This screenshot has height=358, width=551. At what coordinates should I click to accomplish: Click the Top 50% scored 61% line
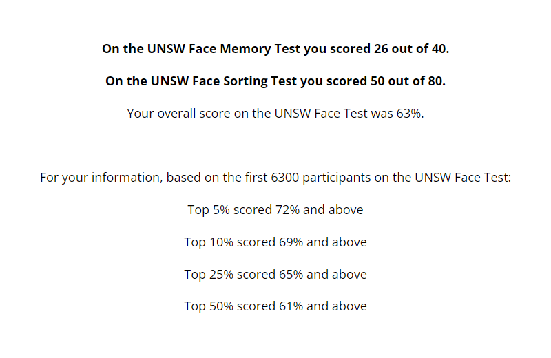click(275, 306)
